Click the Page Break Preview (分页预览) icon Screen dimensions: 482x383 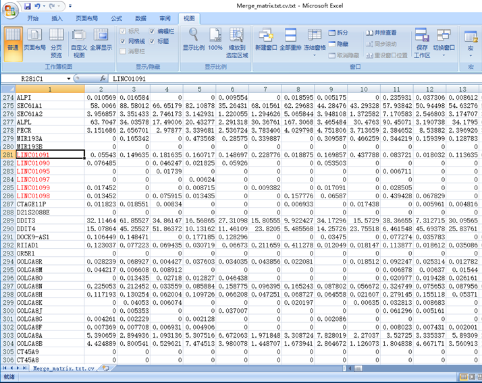pyautogui.click(x=57, y=40)
